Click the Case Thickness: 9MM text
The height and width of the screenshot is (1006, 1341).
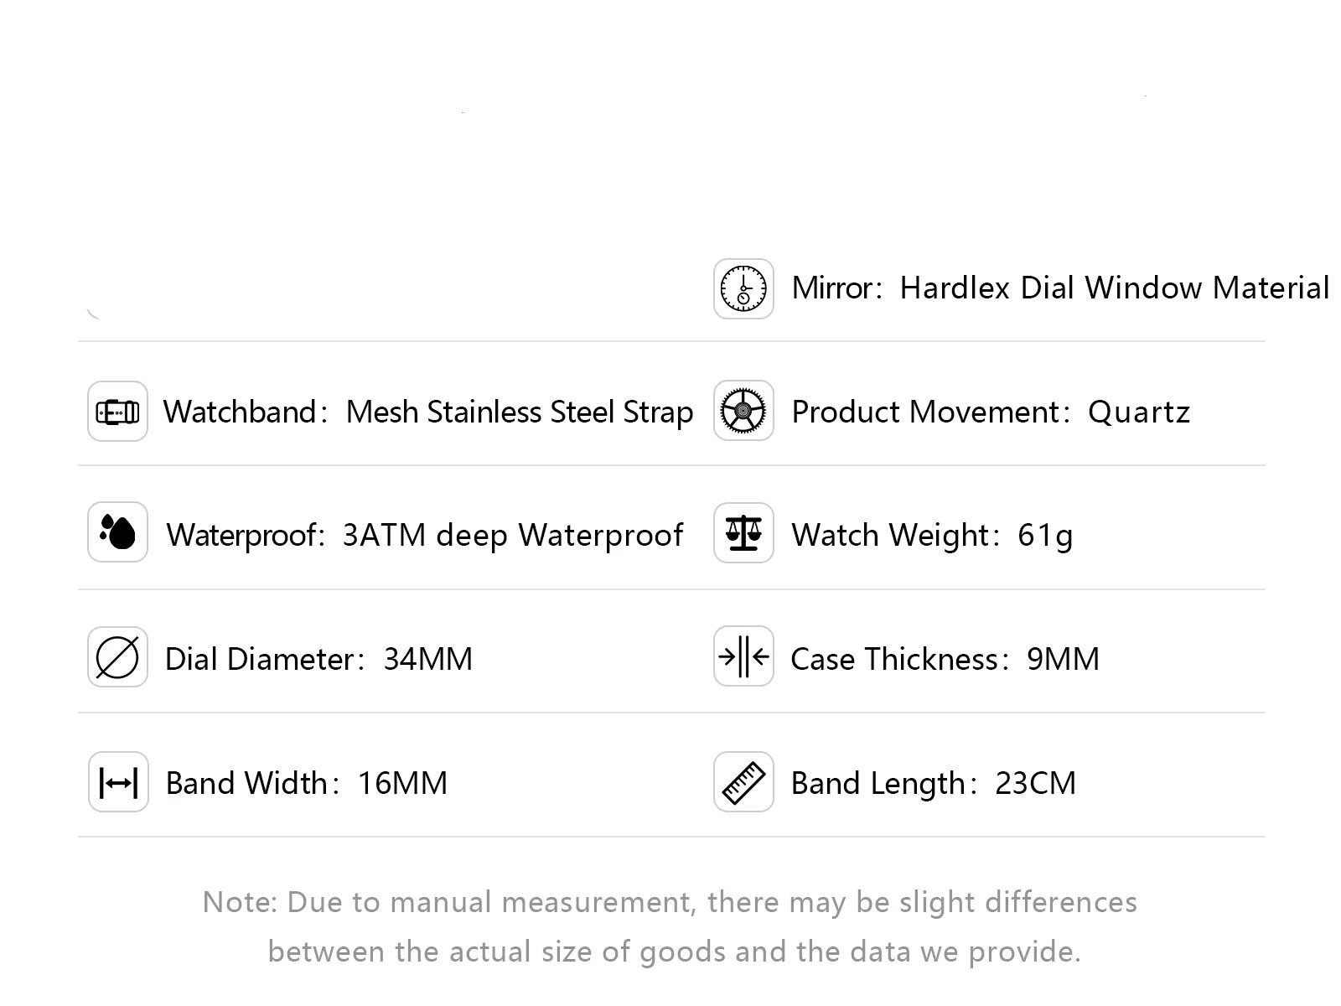tap(945, 659)
